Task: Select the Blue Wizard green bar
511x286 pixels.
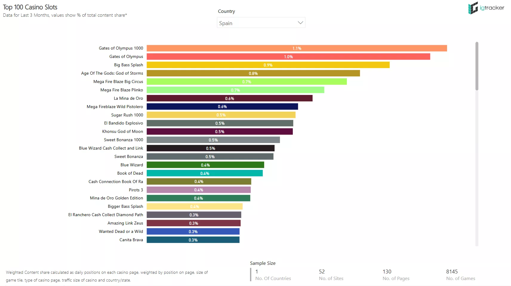Action: (205, 165)
